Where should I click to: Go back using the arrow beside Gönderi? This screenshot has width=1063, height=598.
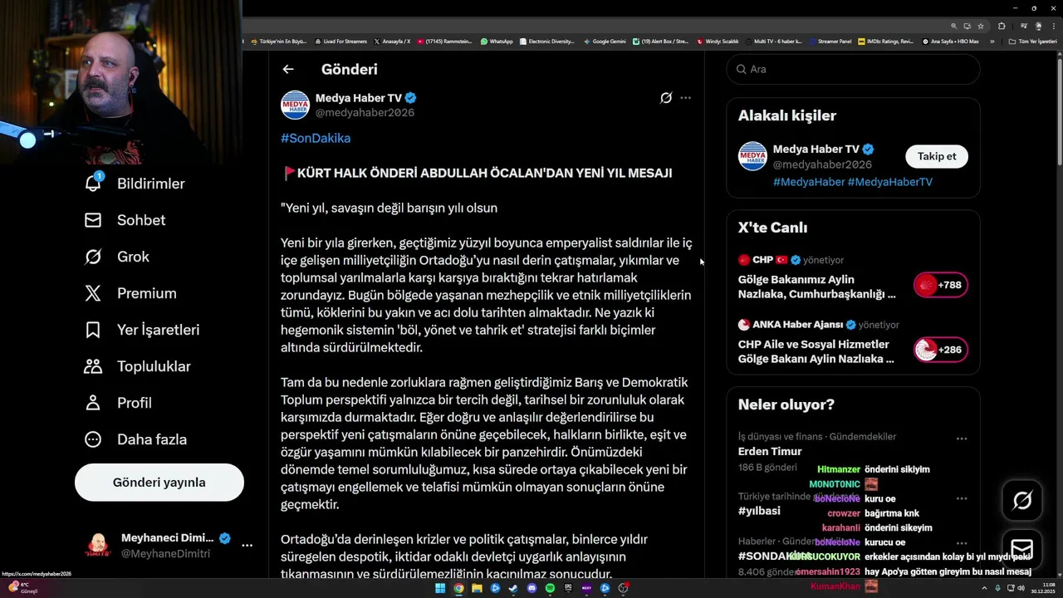coord(287,70)
